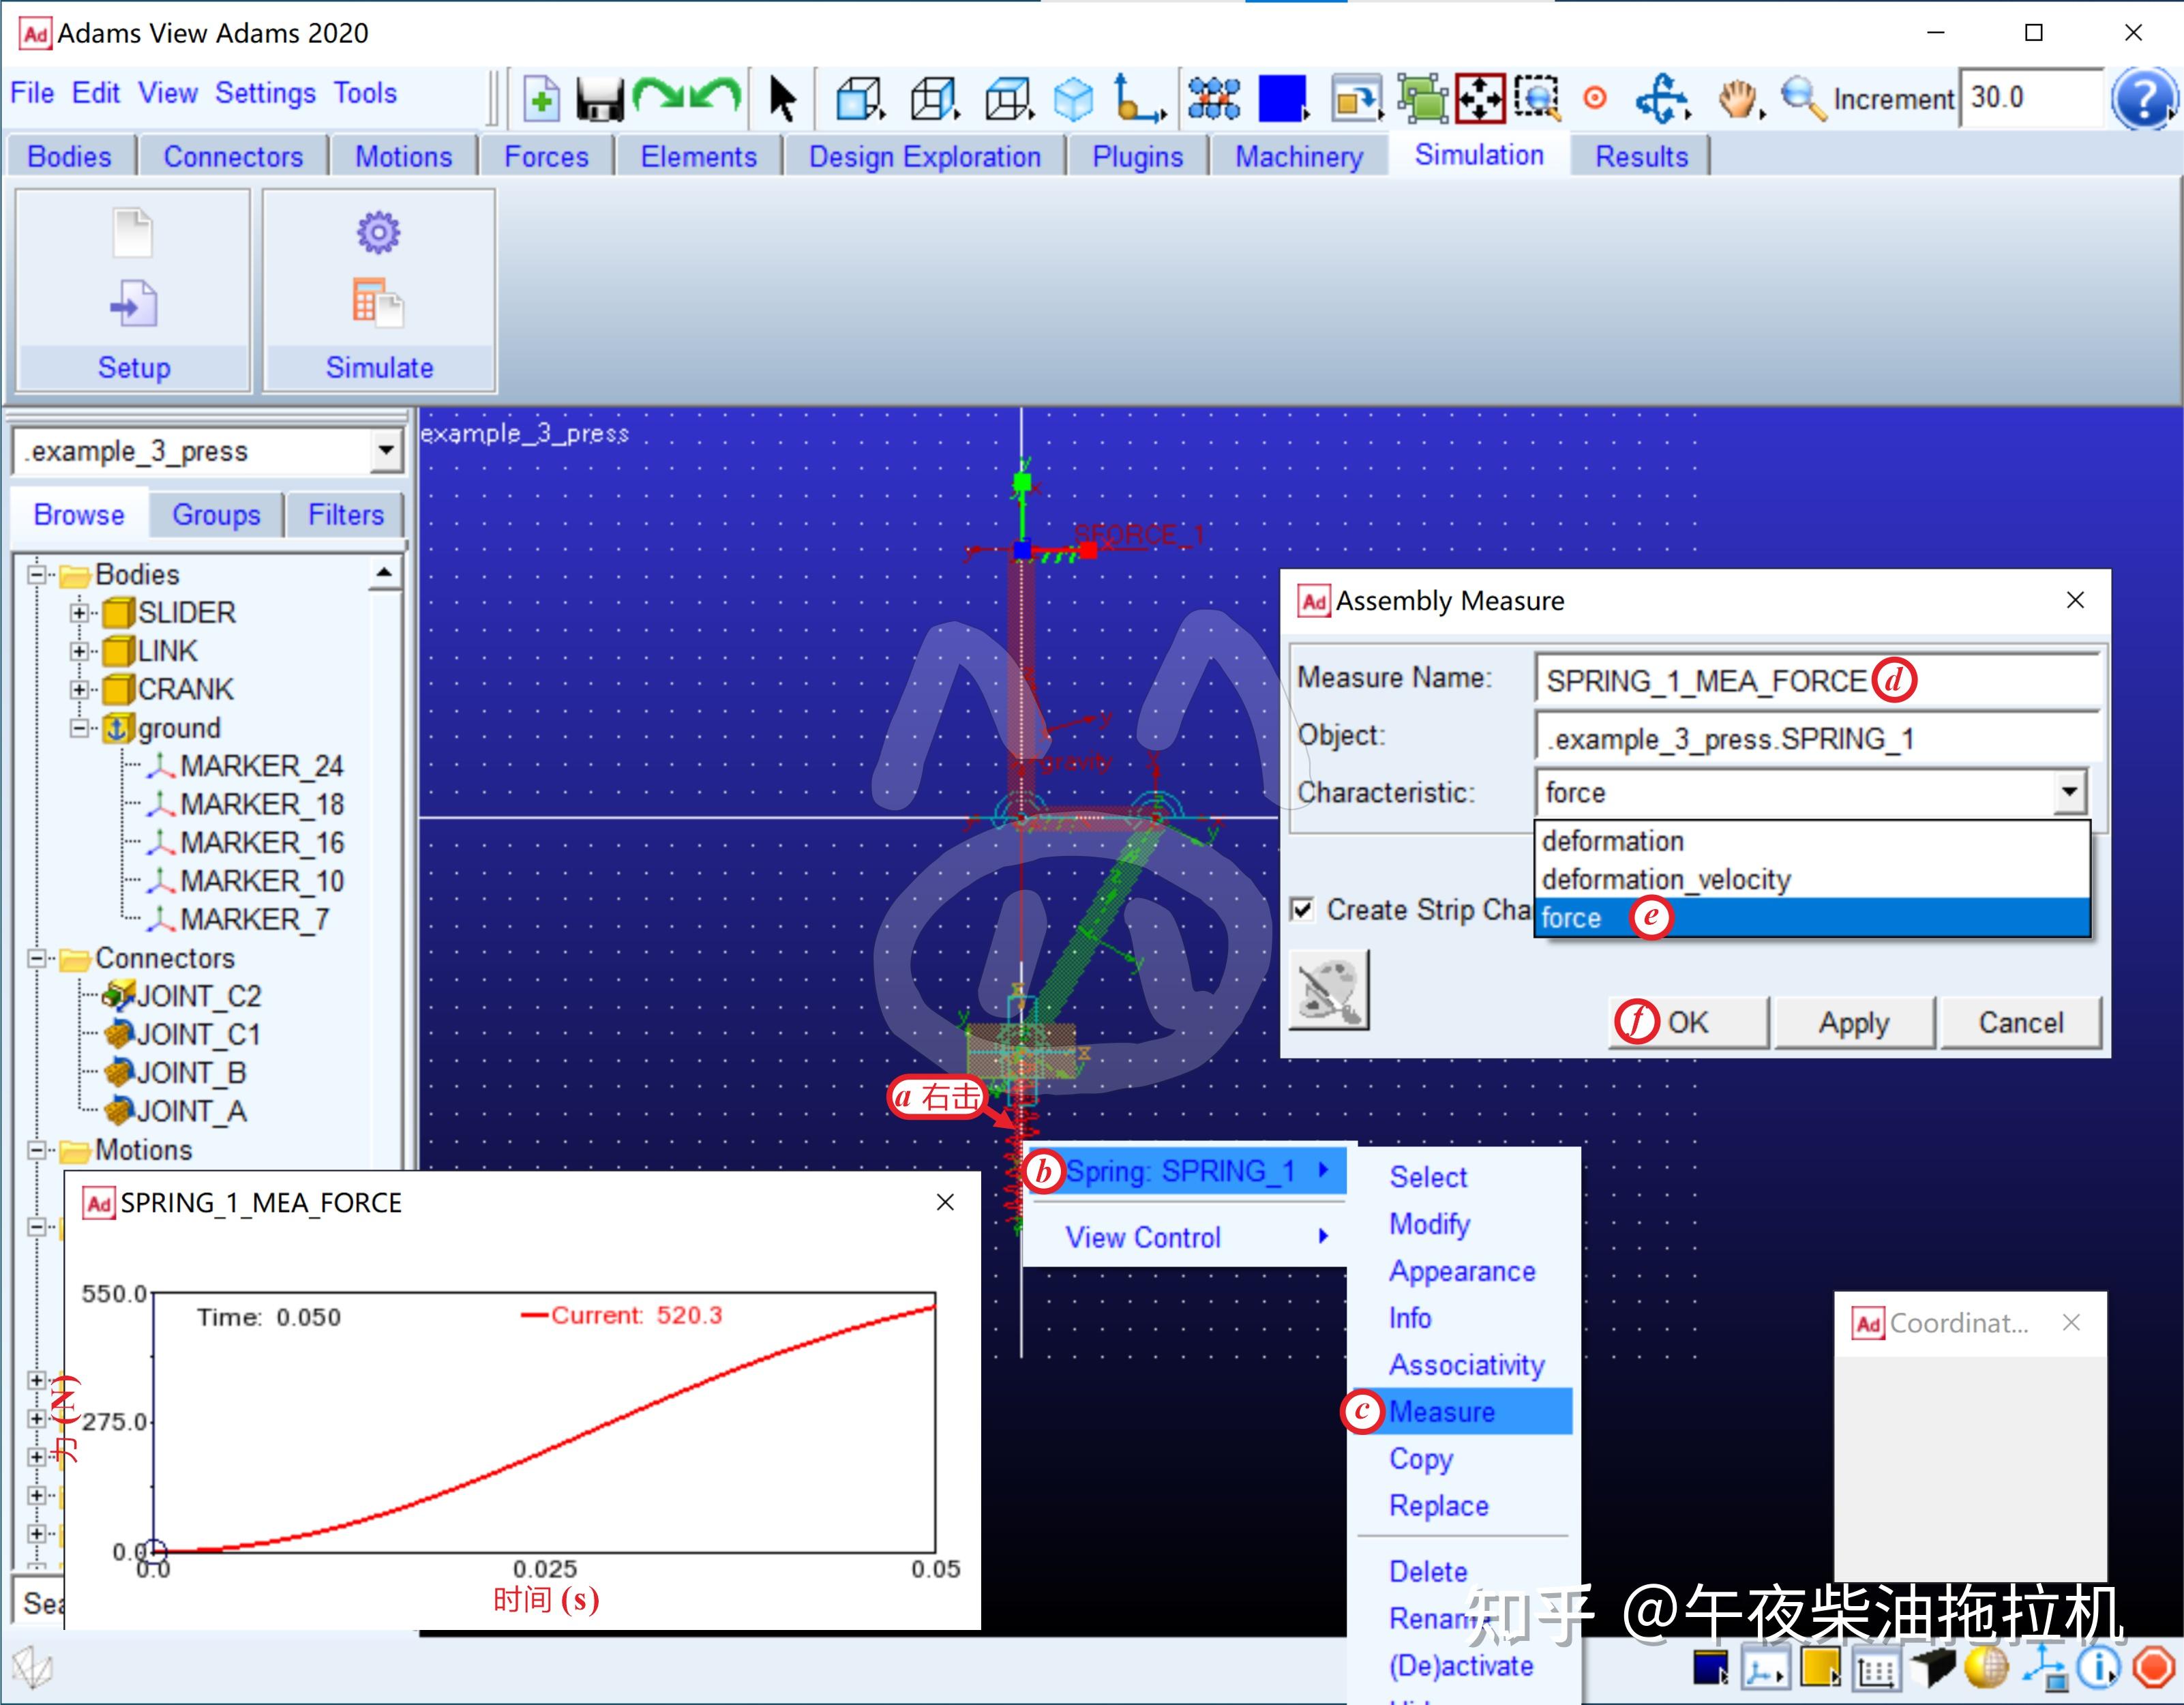Viewport: 2184px width, 1705px height.
Task: Expand the SLIDER body node
Action: [79, 613]
